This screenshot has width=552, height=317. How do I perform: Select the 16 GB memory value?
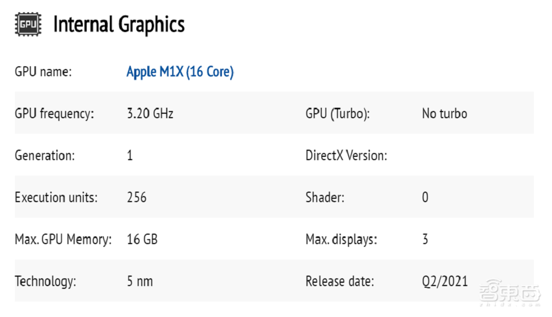(142, 240)
